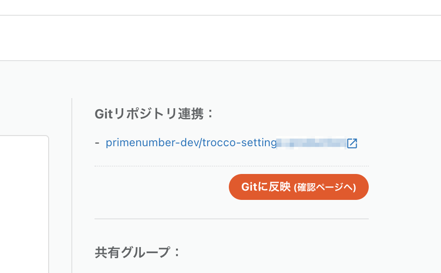Click the dash bullet before the repository link
The height and width of the screenshot is (273, 441).
point(97,143)
